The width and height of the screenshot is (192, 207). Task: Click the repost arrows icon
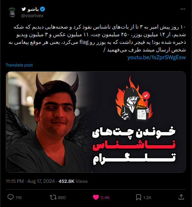point(53,197)
